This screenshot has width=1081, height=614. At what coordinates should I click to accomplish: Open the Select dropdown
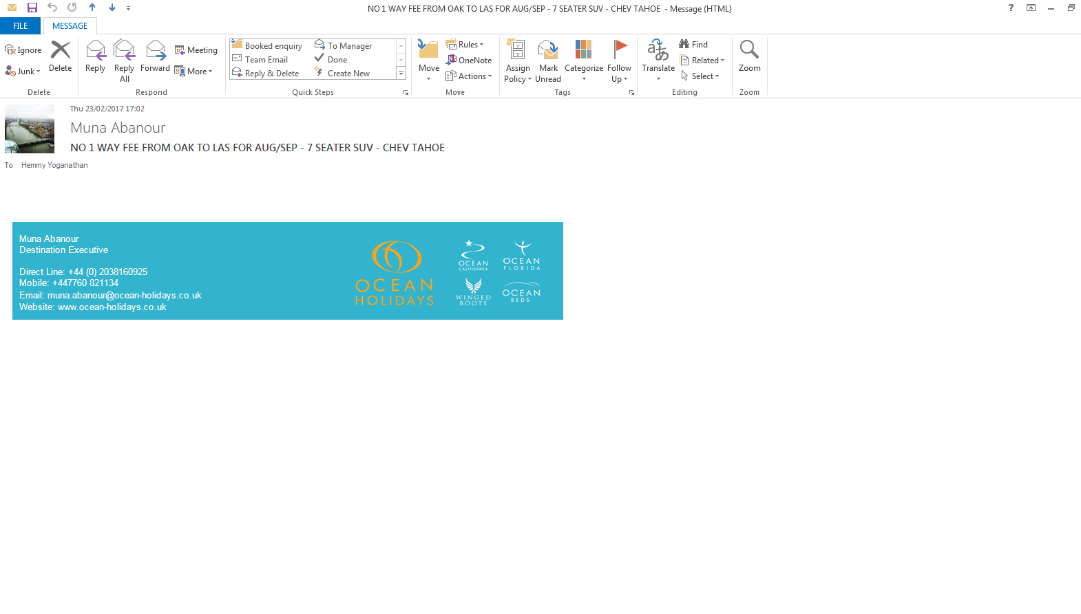click(700, 76)
